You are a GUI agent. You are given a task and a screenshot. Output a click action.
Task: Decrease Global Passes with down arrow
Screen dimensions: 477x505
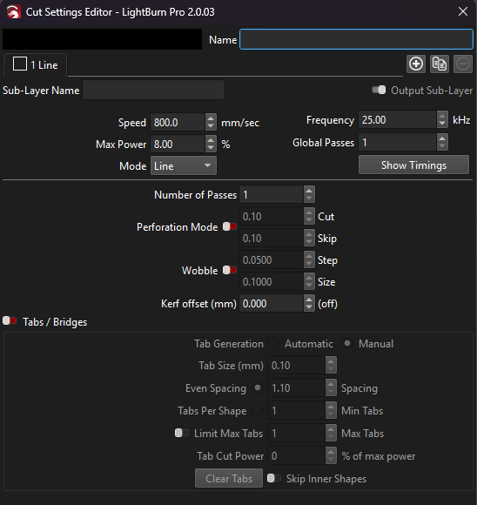(442, 146)
